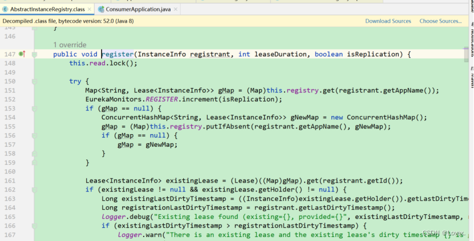Click 'registrationLastDirtyTimestamp' declaration on line 164
The height and width of the screenshot is (241, 474).
182,208
